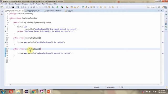168x94 pixels.
Task: Click the Disconnect debug icon
Action: 34,7
